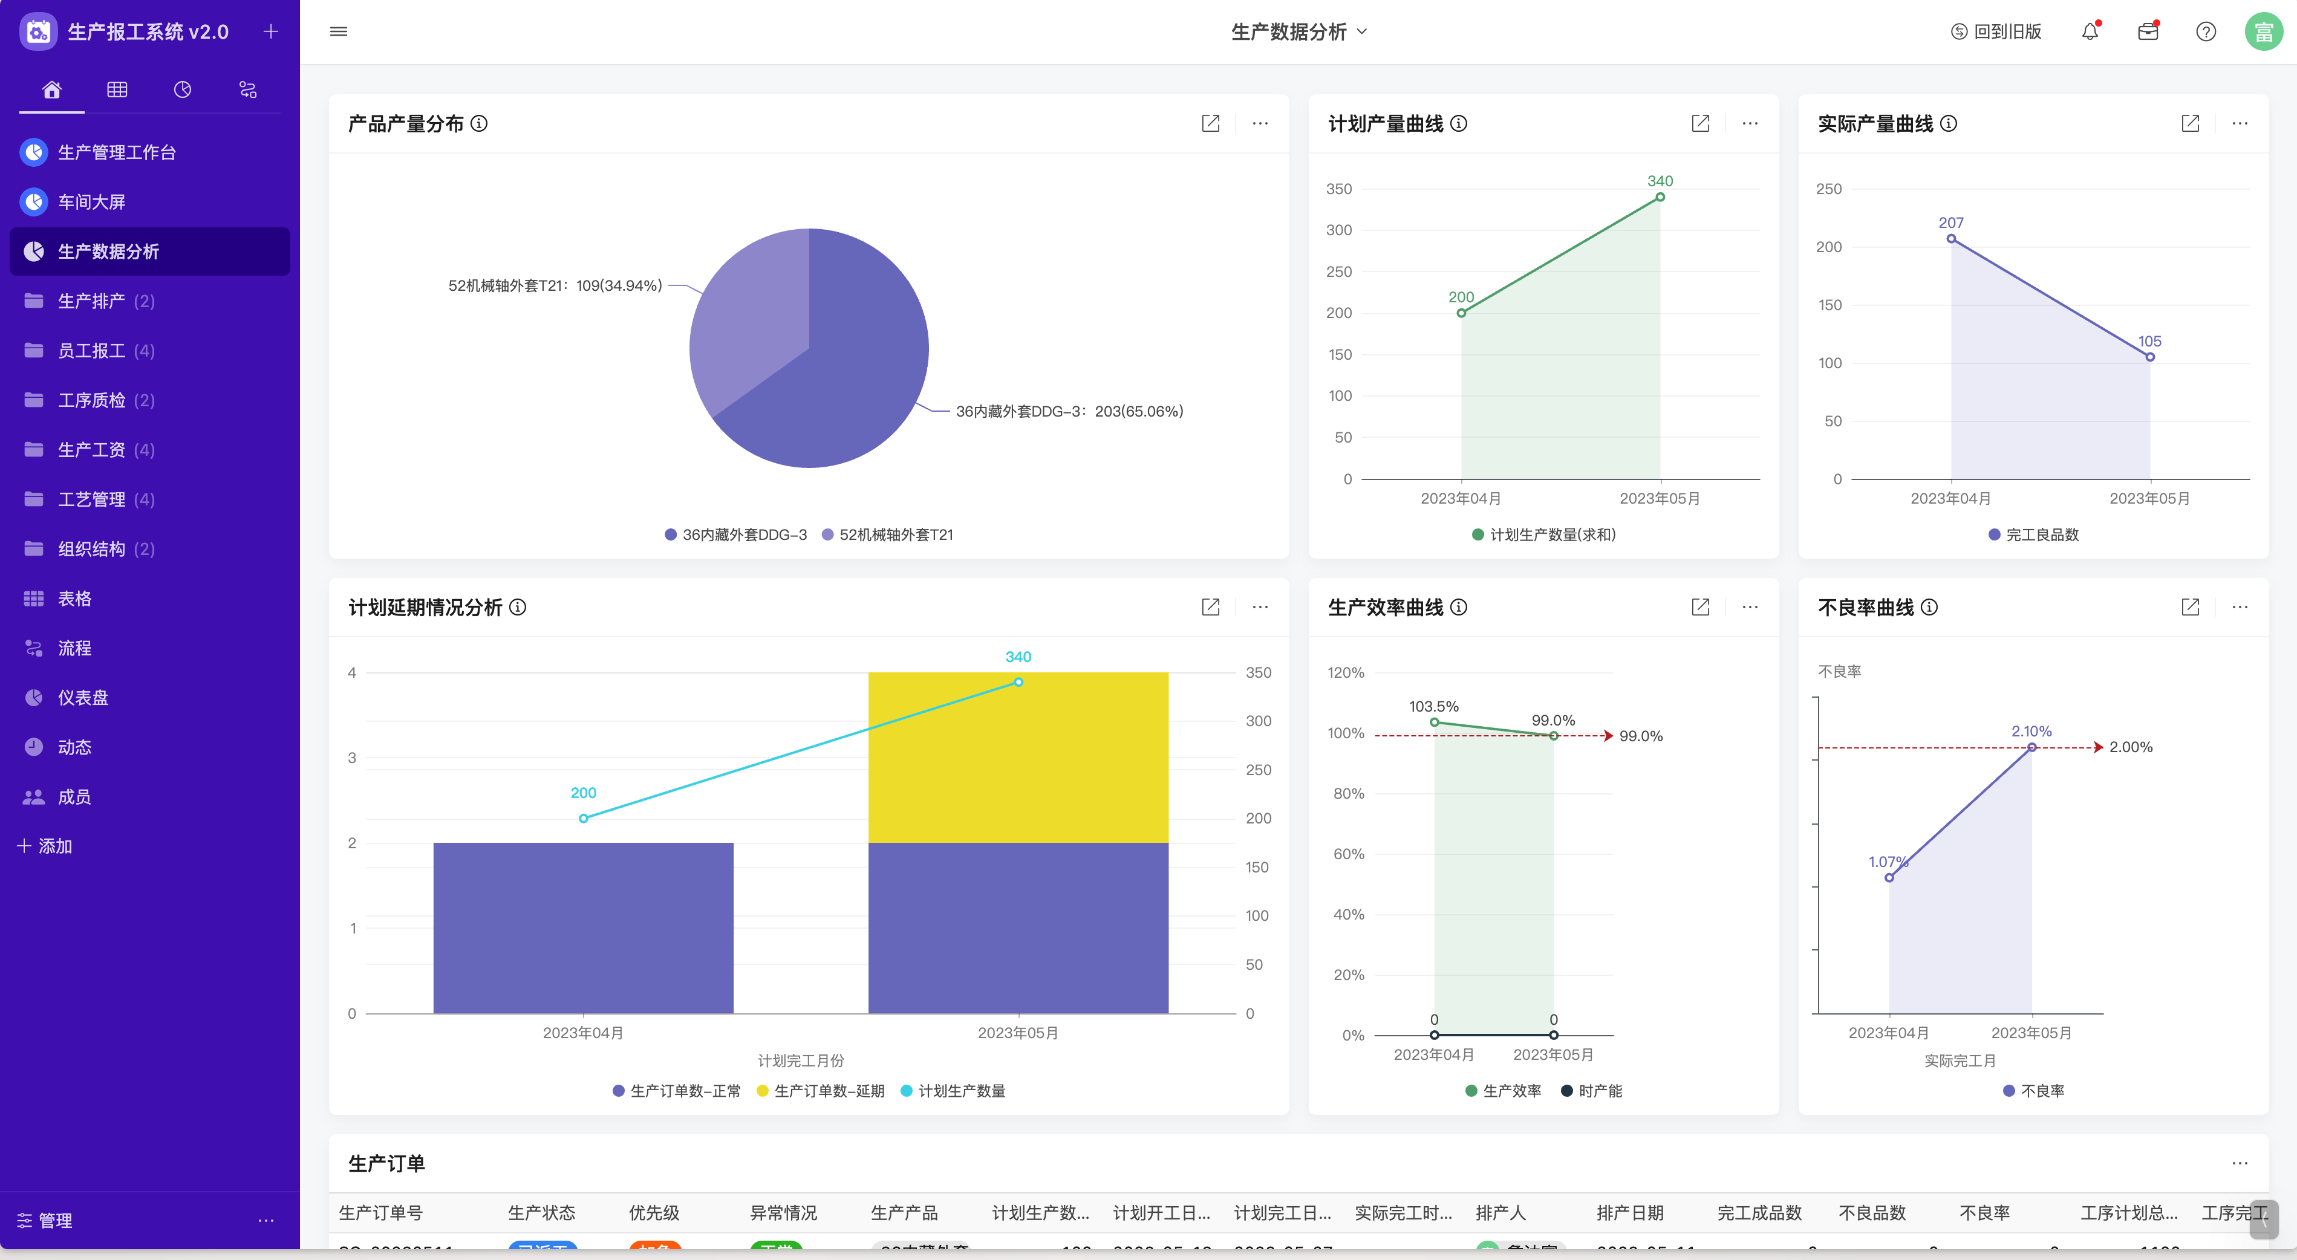The width and height of the screenshot is (2297, 1260).
Task: Open more menu of 生产效率曲线 card
Action: (x=1750, y=607)
